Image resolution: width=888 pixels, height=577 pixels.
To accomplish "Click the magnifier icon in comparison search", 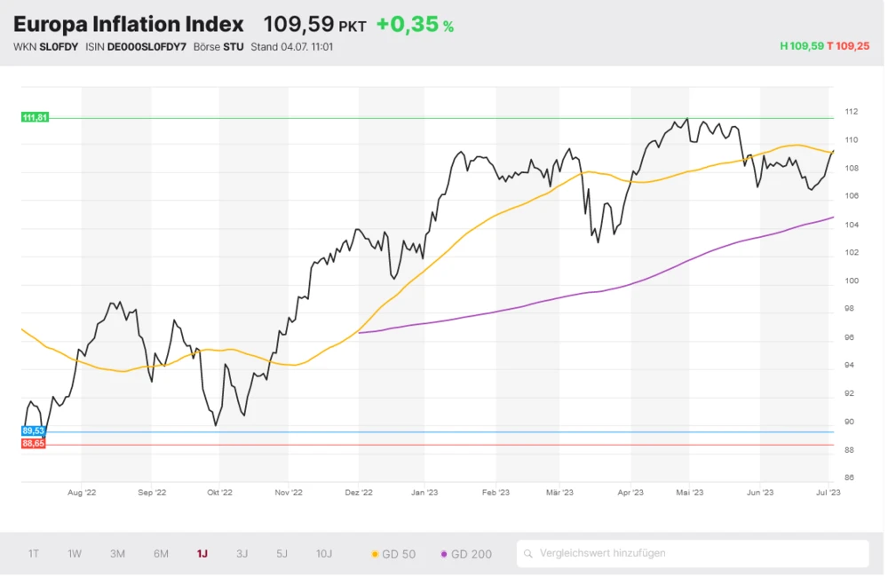I will (528, 553).
